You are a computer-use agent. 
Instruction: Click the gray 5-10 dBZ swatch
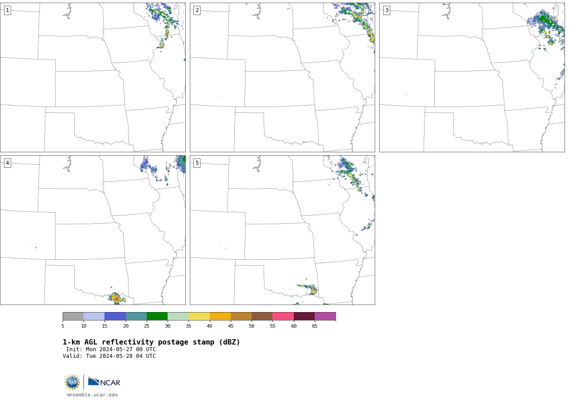[x=73, y=317]
